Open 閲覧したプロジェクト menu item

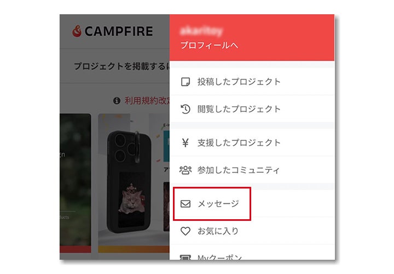click(x=252, y=109)
